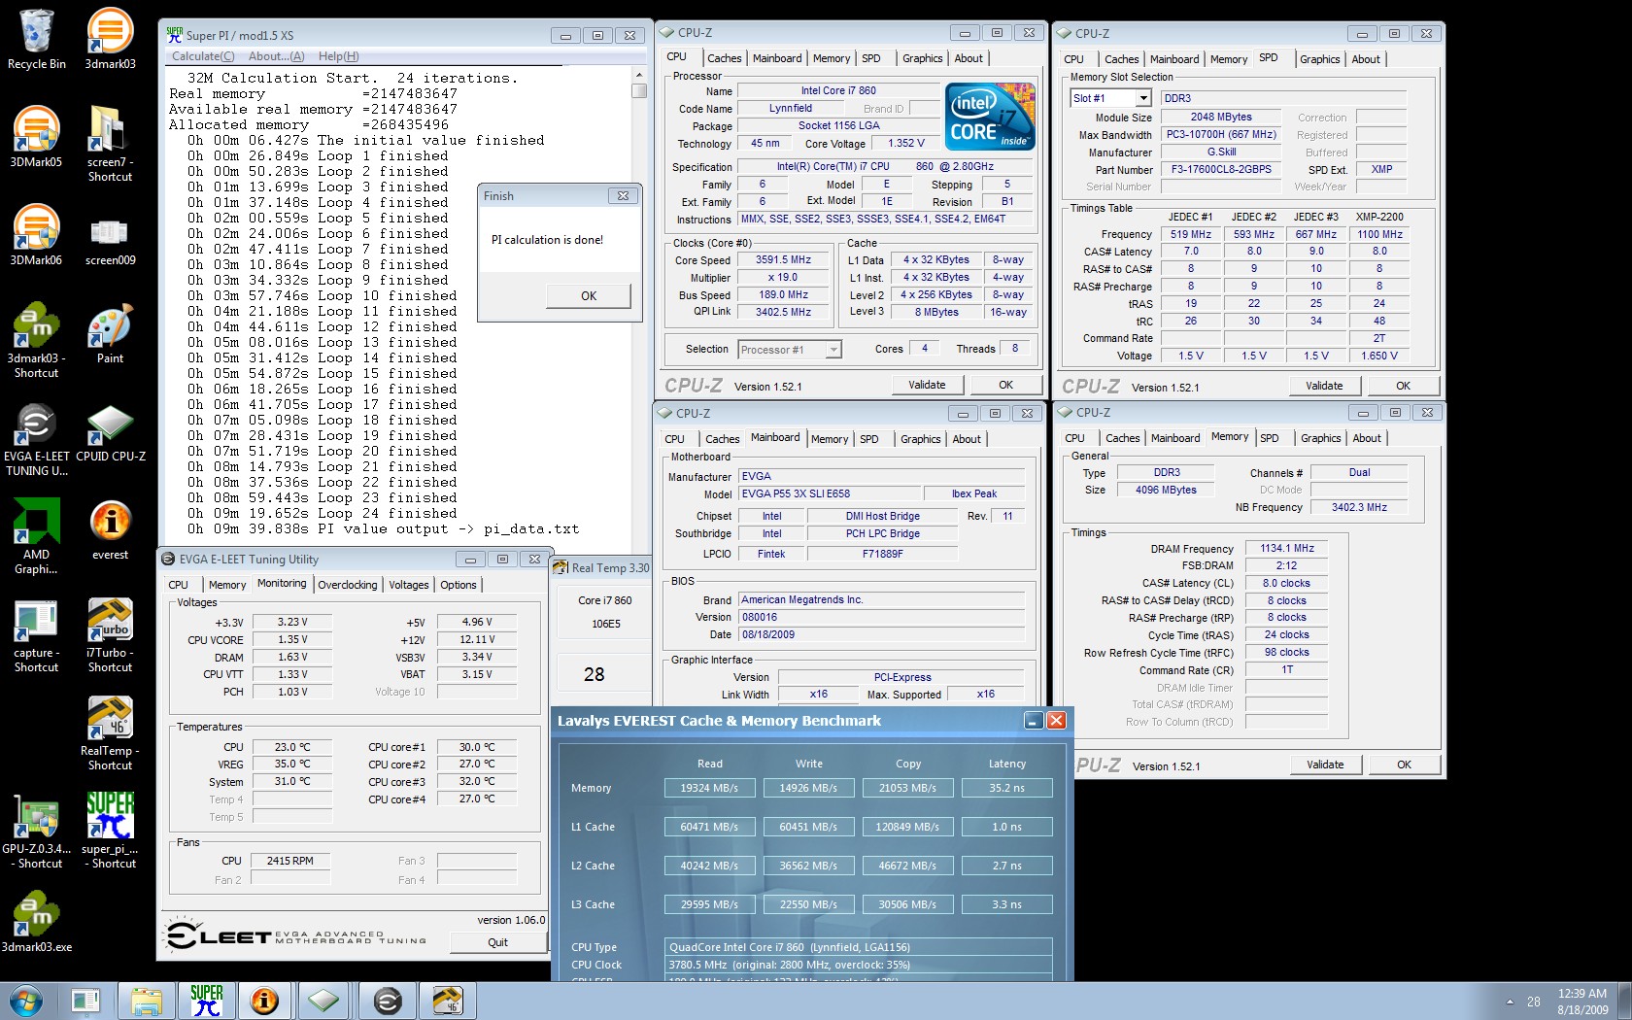Viewport: 1632px width, 1020px height.
Task: Open the About menu in Super PI
Action: pos(276,56)
